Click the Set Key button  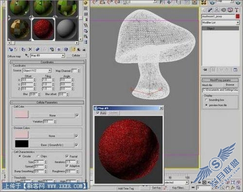156,188
